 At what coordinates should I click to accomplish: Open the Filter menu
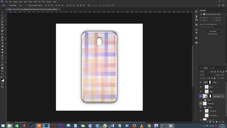tap(35, 1)
